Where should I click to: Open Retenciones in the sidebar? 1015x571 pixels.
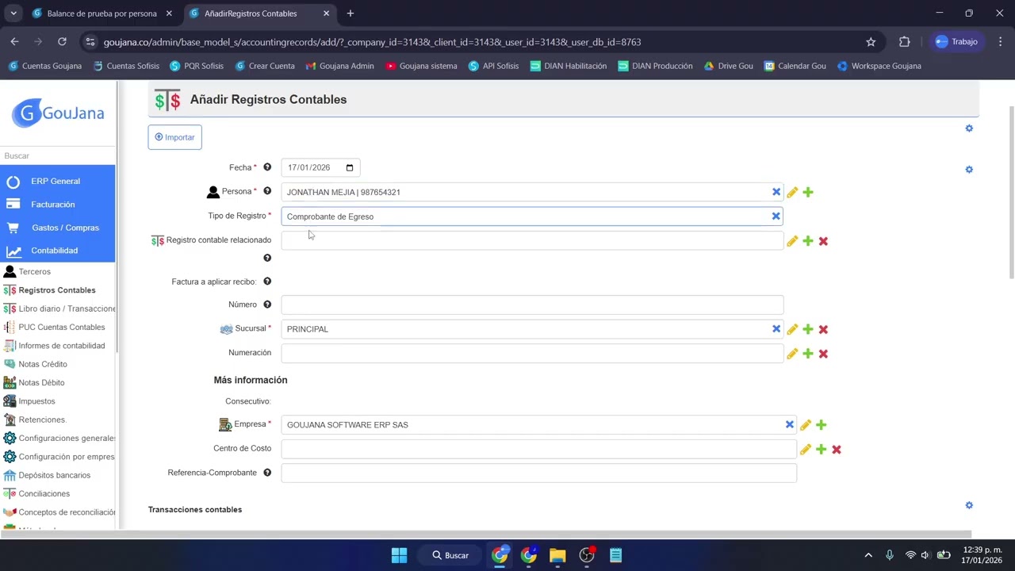(x=43, y=420)
